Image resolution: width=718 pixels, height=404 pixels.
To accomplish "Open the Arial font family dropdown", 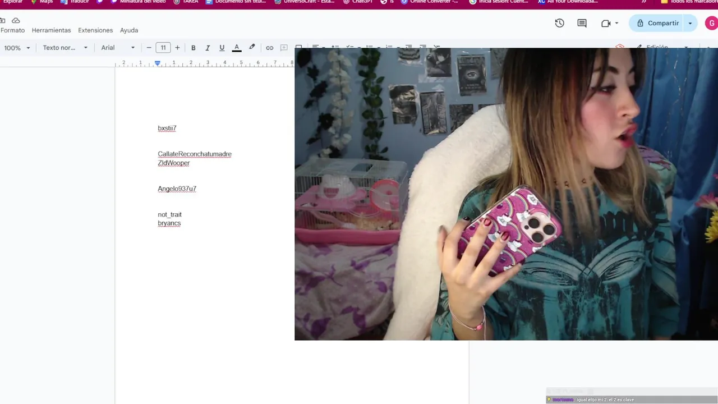I will tap(118, 48).
